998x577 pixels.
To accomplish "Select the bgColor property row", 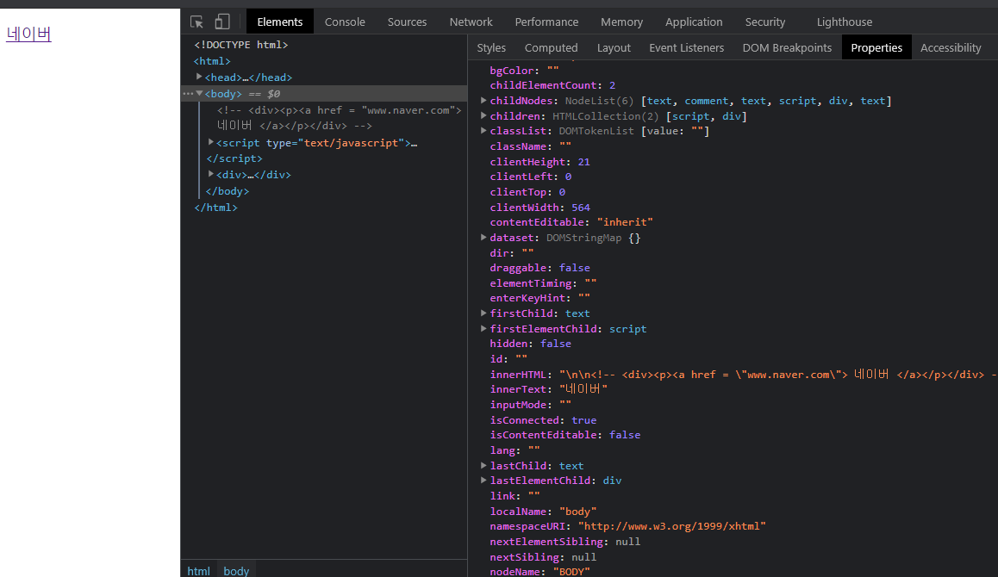I will 524,70.
